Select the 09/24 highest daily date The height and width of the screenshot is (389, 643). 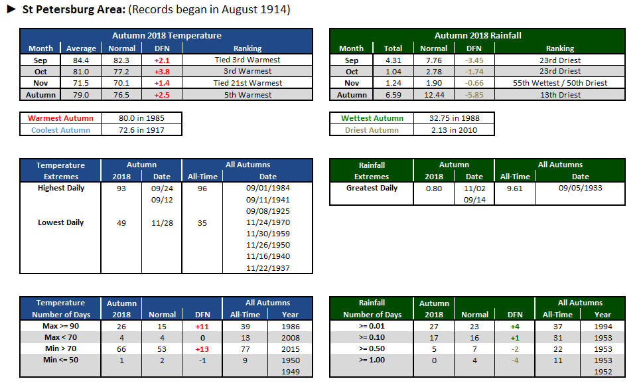(x=162, y=189)
